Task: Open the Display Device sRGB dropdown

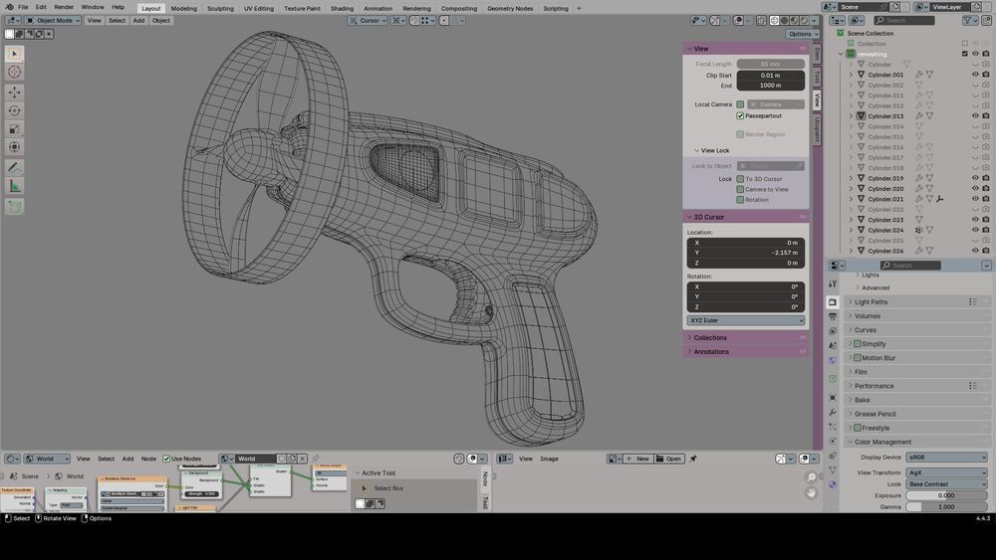Action: pyautogui.click(x=946, y=458)
